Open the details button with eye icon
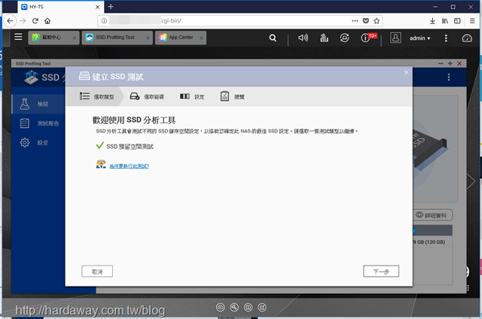The height and width of the screenshot is (319, 482). click(433, 215)
